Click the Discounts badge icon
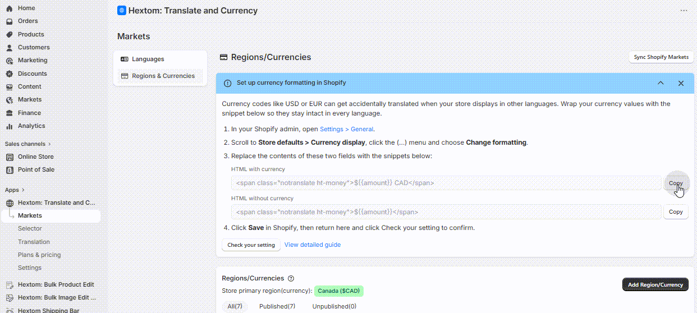The height and width of the screenshot is (313, 697). pyautogui.click(x=10, y=73)
